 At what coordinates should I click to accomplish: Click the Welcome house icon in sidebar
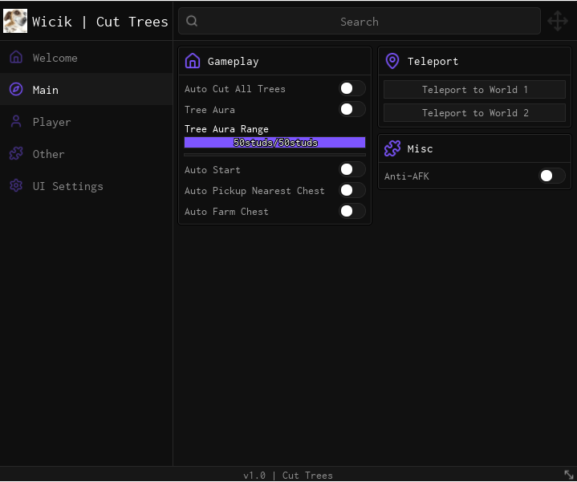pyautogui.click(x=16, y=58)
